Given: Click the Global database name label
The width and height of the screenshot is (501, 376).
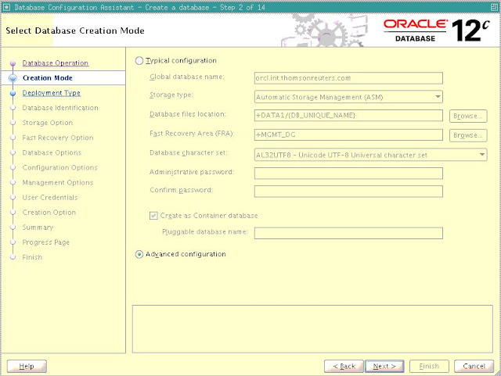Looking at the screenshot, I should click(187, 77).
